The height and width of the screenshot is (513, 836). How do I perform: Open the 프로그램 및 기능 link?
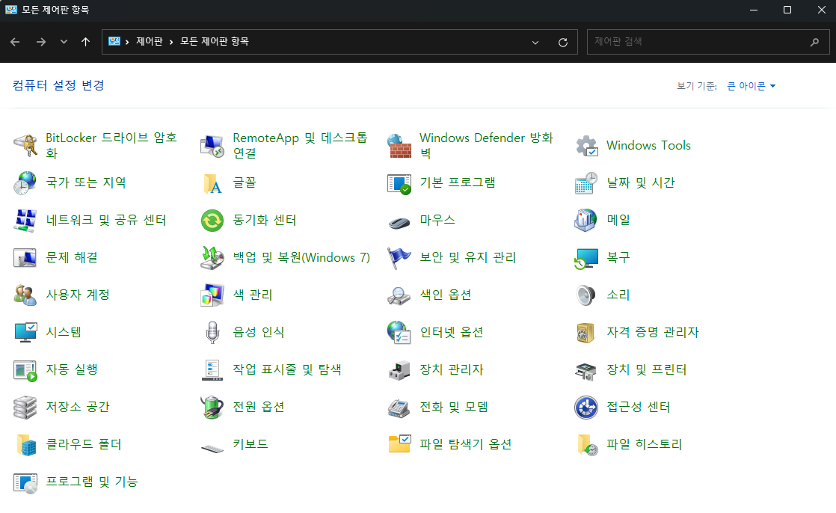coord(92,482)
